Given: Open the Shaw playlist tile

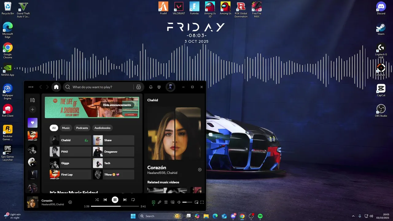Looking at the screenshot, I should point(114,140).
